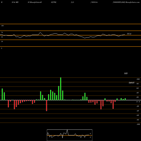This screenshot has width=141, height=141.
Task: Click the RSI panel axis label 70
Action: (2, 32)
